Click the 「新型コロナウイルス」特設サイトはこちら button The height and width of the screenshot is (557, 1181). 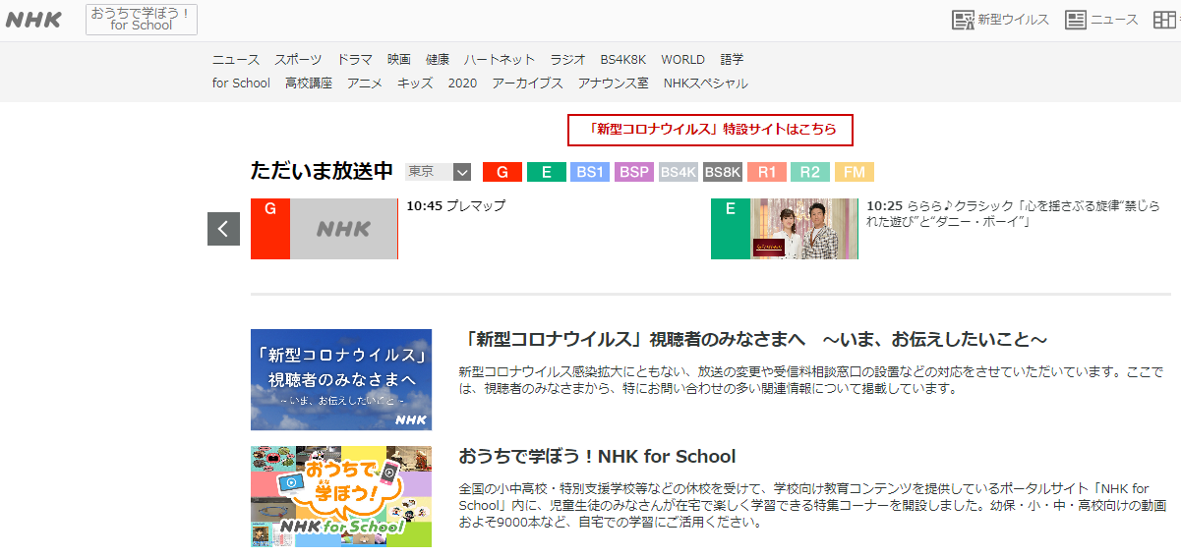click(710, 130)
